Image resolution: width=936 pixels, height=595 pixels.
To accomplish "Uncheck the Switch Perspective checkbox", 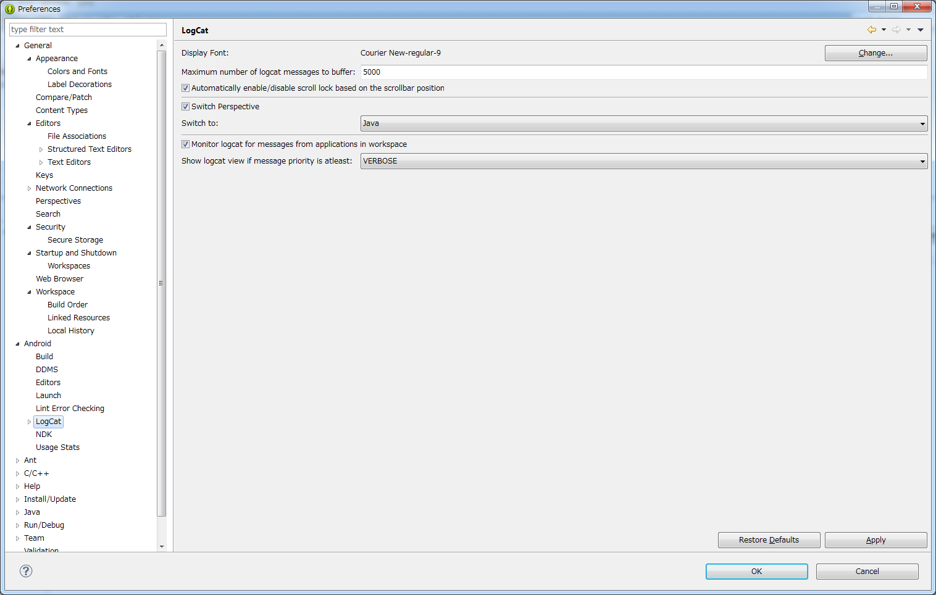I will coord(185,106).
